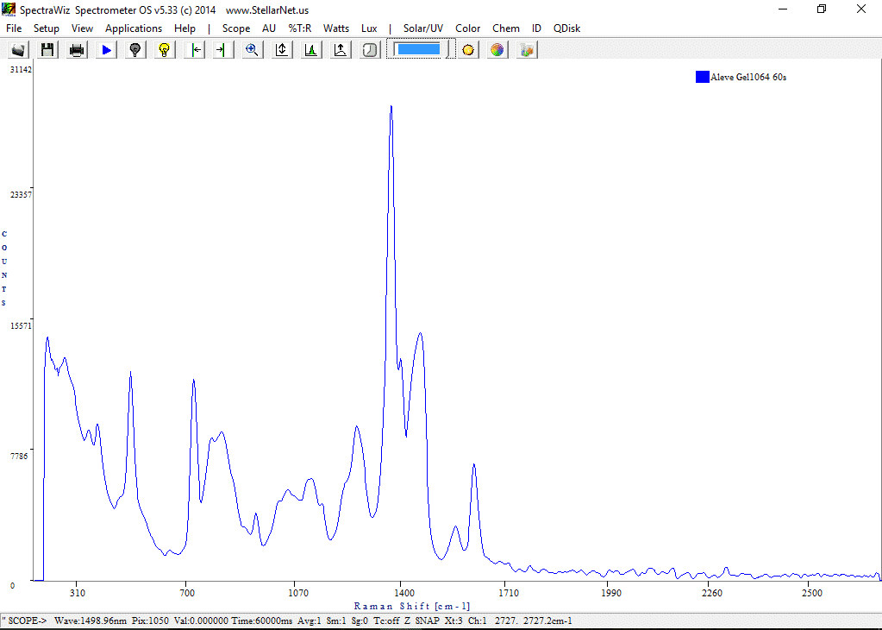Activate the zoom magnifier tool
882x630 pixels.
(253, 49)
